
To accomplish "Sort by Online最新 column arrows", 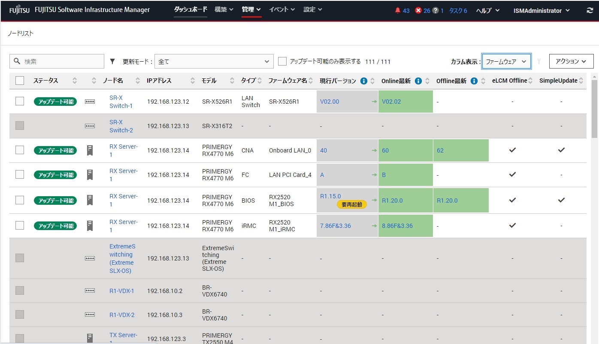I will tap(427, 81).
